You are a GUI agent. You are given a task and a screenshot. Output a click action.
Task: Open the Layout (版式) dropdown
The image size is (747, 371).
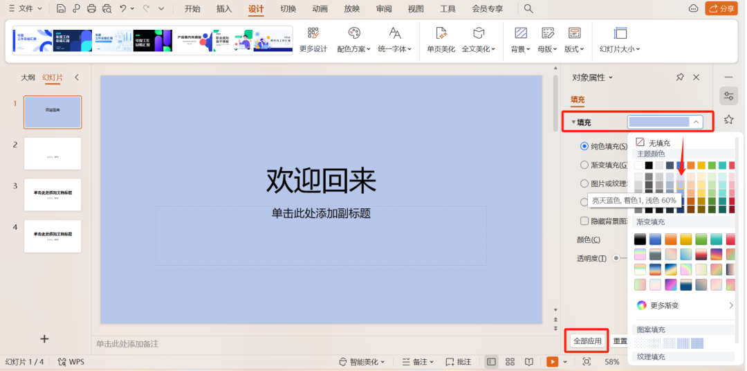575,39
